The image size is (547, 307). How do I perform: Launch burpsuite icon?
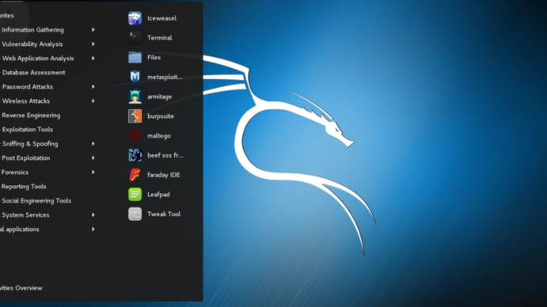click(135, 116)
